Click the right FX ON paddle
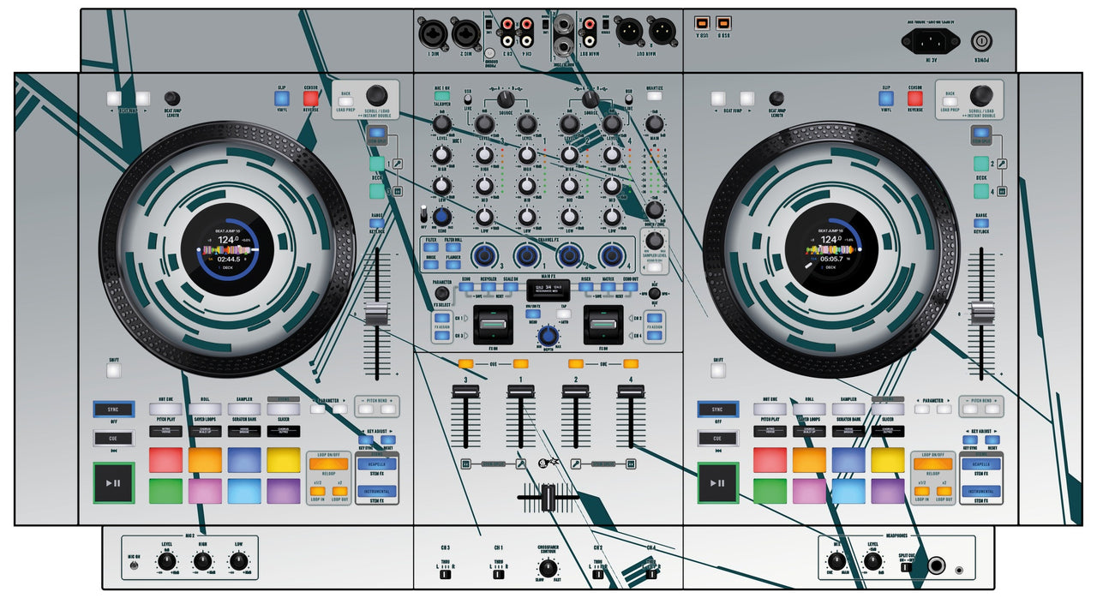The height and width of the screenshot is (598, 1097). (603, 325)
